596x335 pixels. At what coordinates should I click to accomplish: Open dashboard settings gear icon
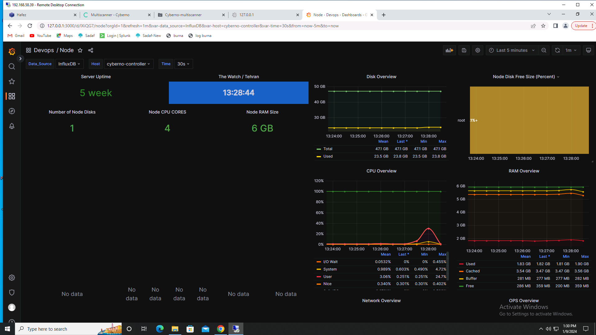[x=478, y=50]
